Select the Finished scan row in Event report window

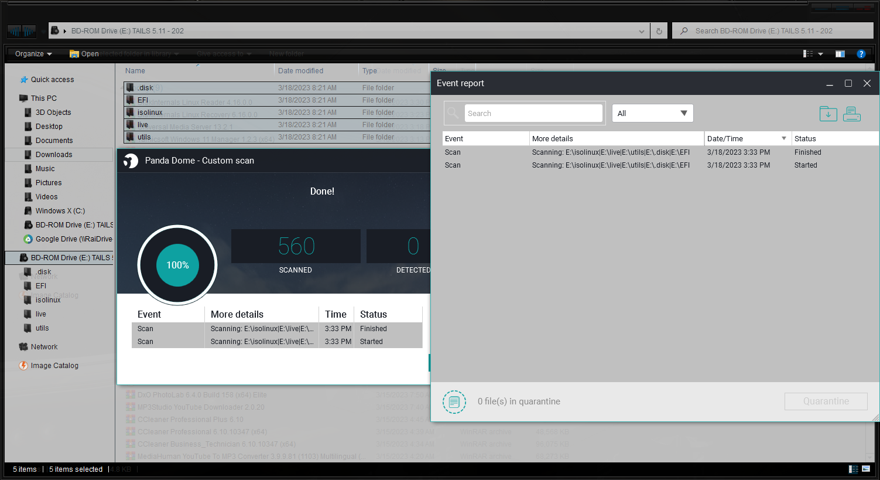click(660, 152)
